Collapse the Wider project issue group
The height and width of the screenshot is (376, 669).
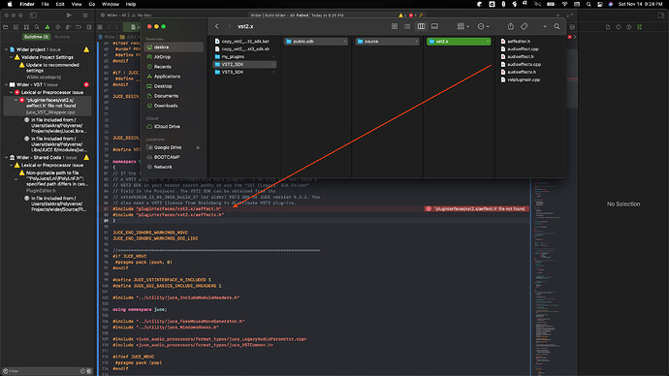click(x=7, y=49)
